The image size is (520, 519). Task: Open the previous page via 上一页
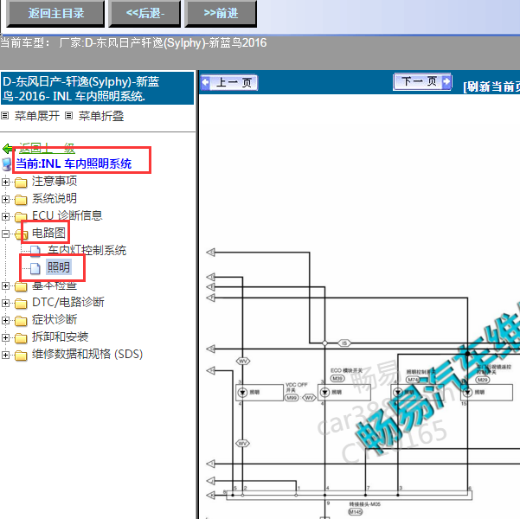point(228,82)
